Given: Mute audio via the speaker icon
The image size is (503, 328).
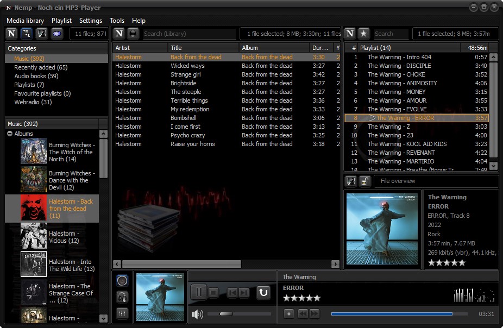Looking at the screenshot, I should [197, 314].
